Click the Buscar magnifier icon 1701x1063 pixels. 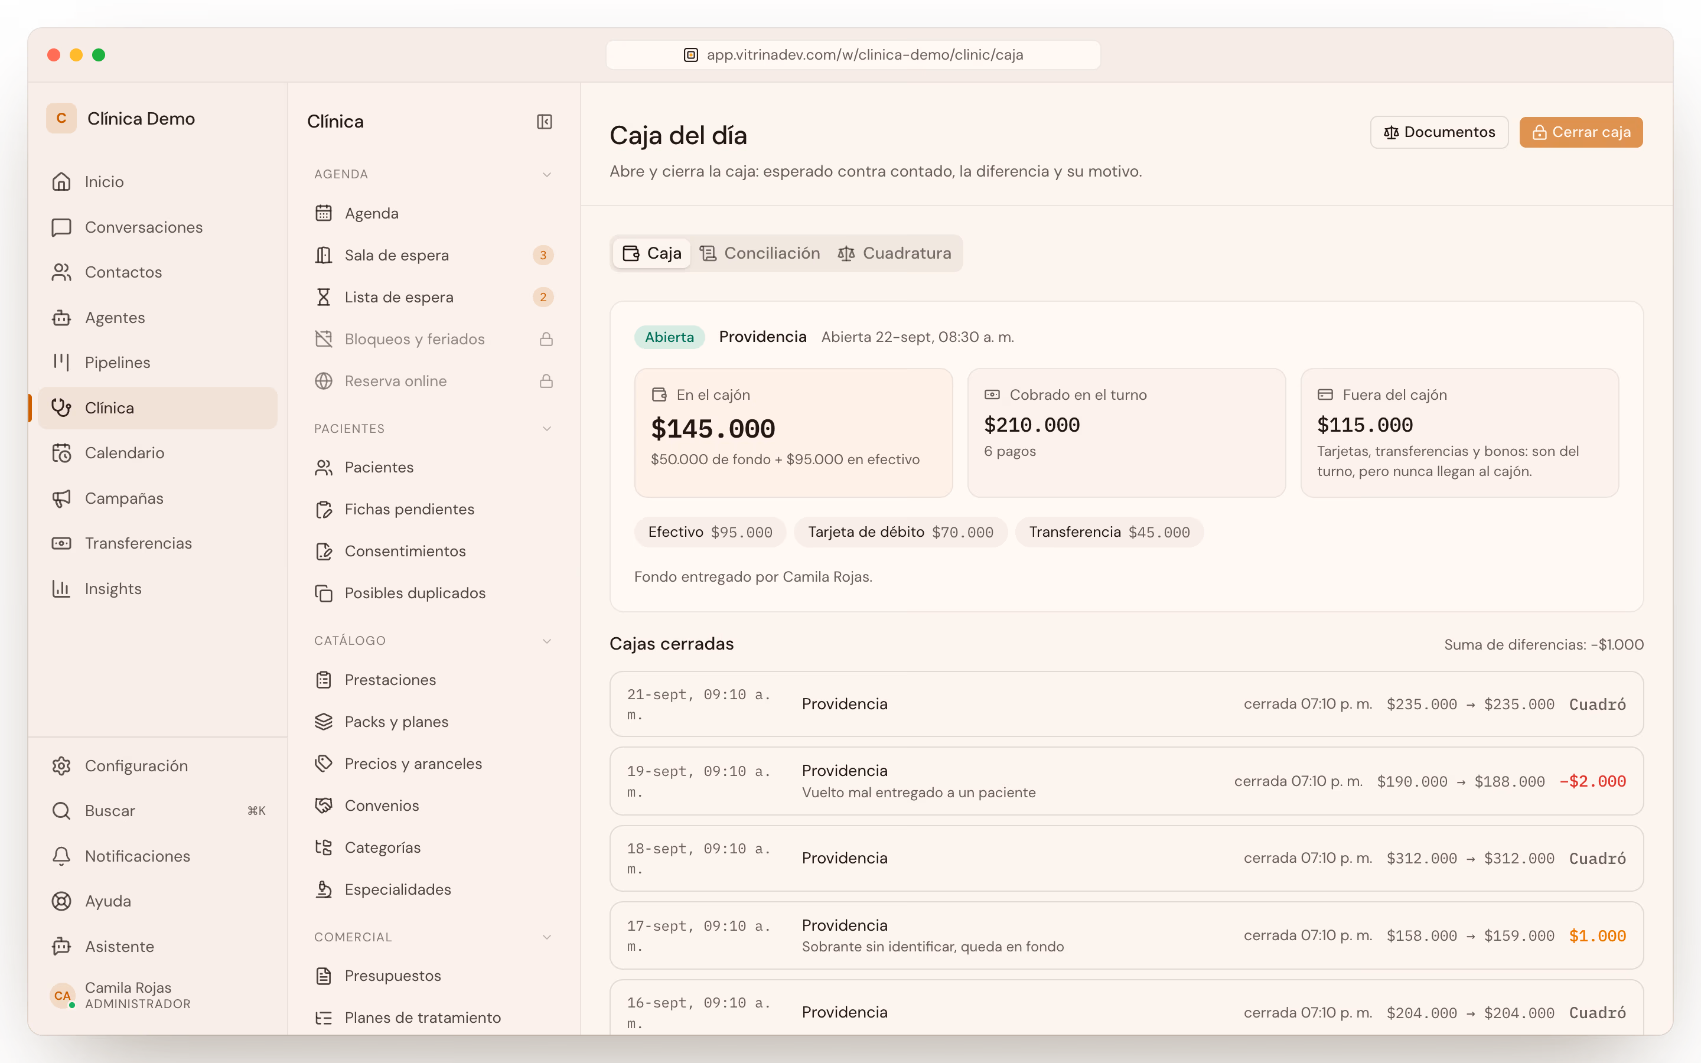(61, 811)
